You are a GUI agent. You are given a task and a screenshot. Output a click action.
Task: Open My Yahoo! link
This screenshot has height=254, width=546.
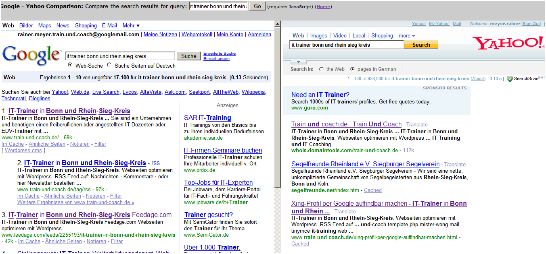439,24
